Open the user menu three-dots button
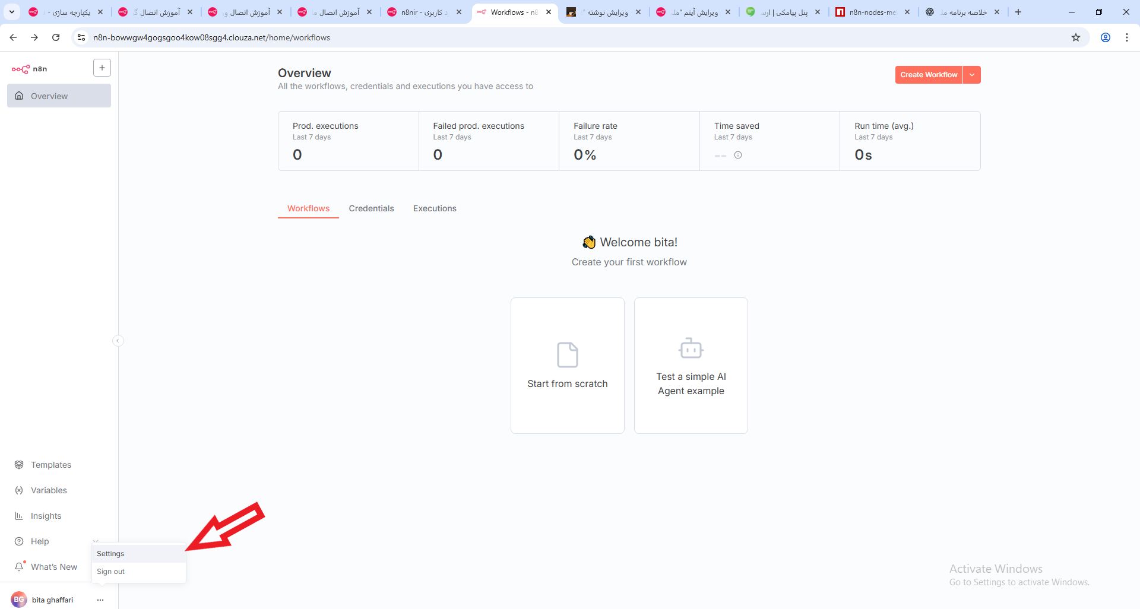1140x609 pixels. tap(100, 600)
